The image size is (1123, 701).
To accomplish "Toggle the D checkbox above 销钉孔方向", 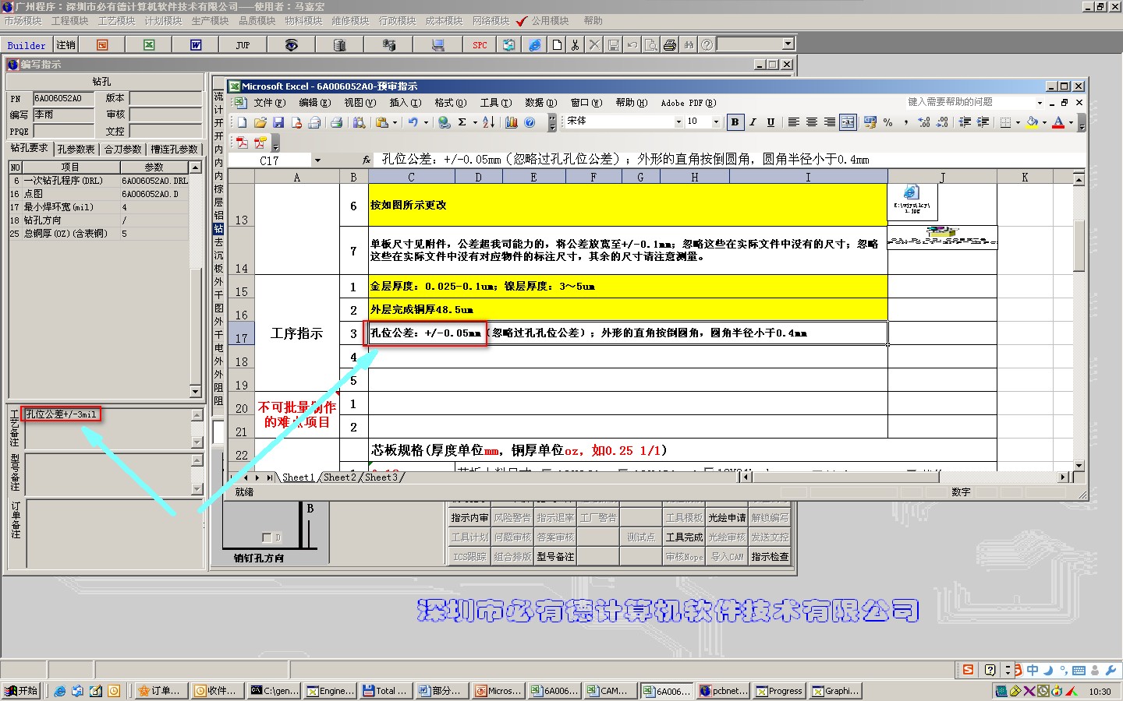I will click(x=267, y=537).
